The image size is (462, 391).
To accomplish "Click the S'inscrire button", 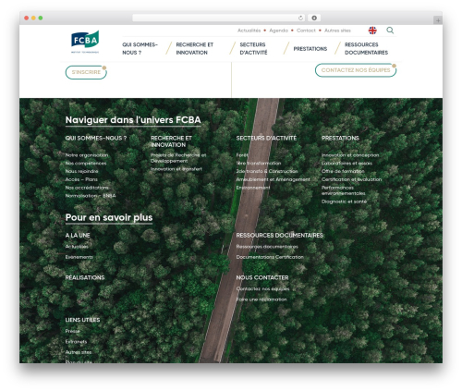I will coord(86,72).
